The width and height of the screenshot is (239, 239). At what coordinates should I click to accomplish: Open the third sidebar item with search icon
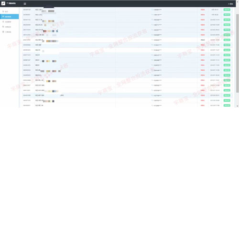[7, 22]
